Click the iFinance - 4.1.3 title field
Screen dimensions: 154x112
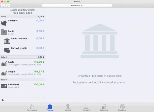(x=77, y=6)
